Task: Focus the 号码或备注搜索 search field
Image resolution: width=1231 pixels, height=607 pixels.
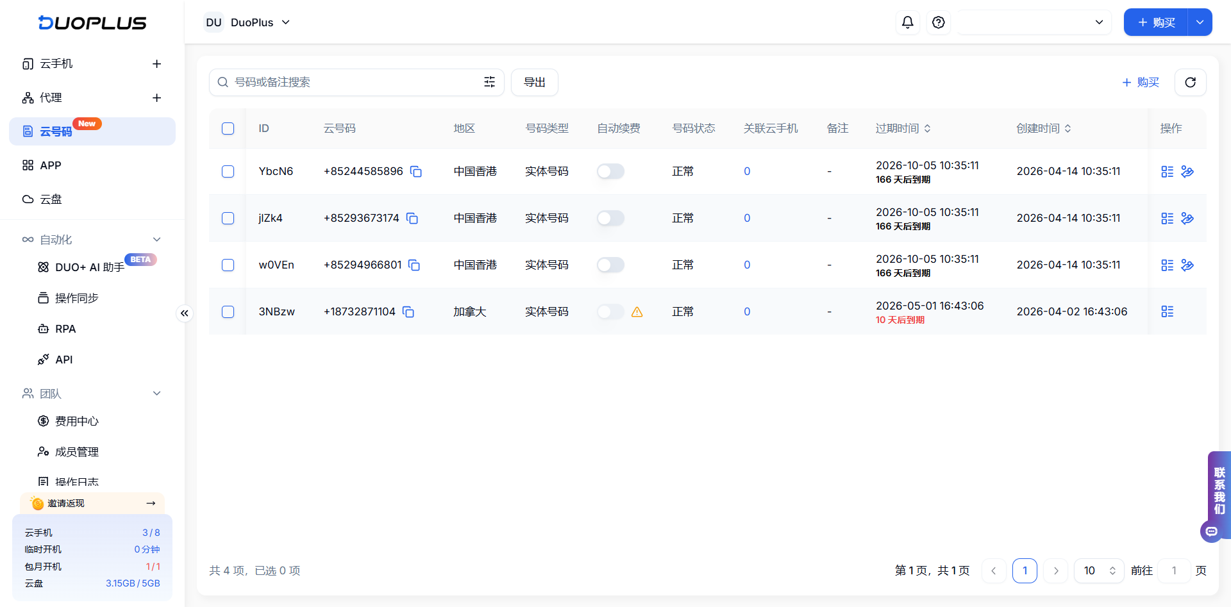Action: (x=356, y=82)
